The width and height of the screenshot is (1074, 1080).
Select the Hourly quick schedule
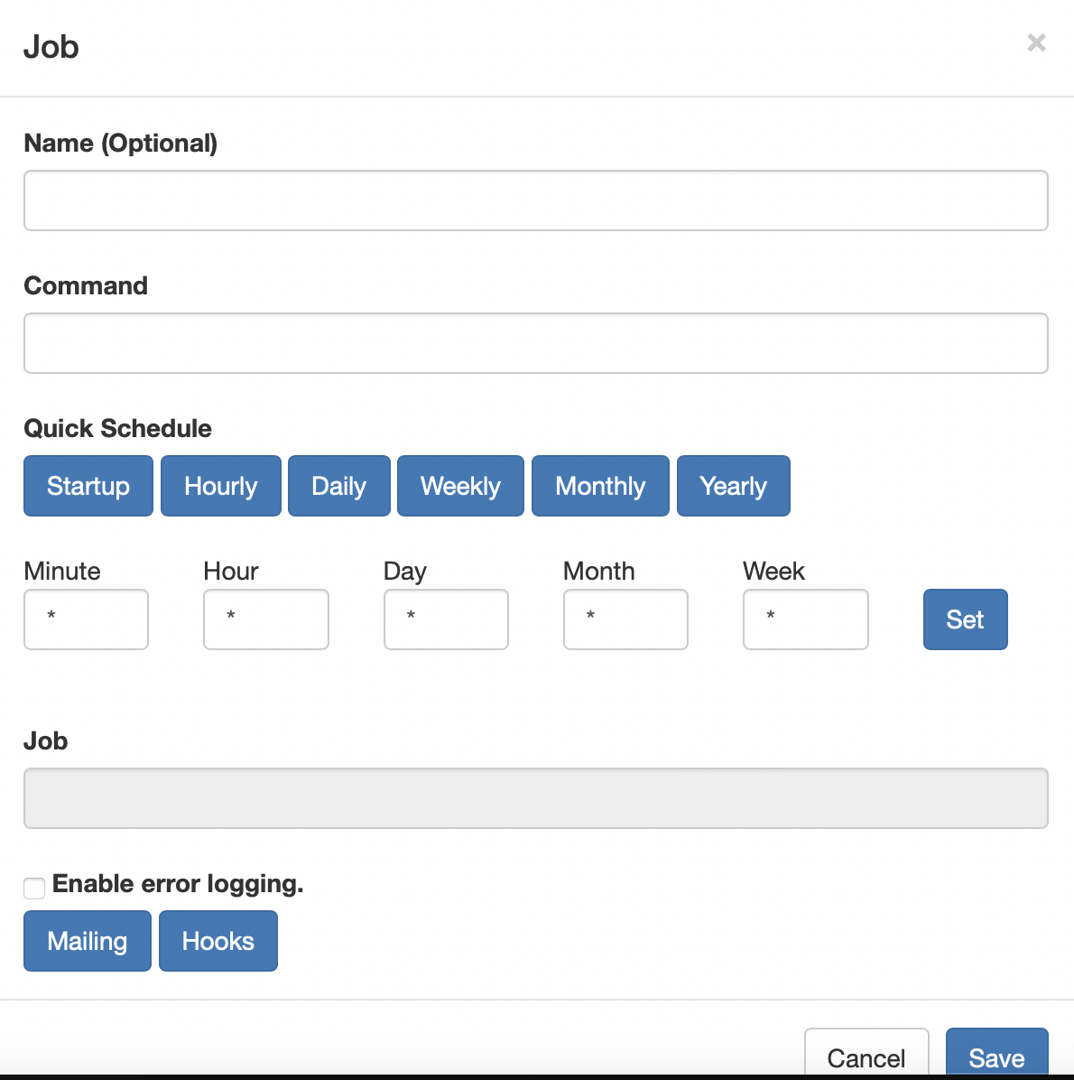coord(220,486)
